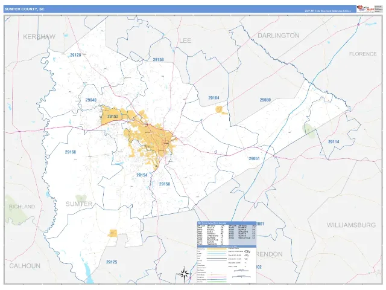The height and width of the screenshot is (290, 386).
Task: Click ZIP code label 29040
Action: coord(91,100)
